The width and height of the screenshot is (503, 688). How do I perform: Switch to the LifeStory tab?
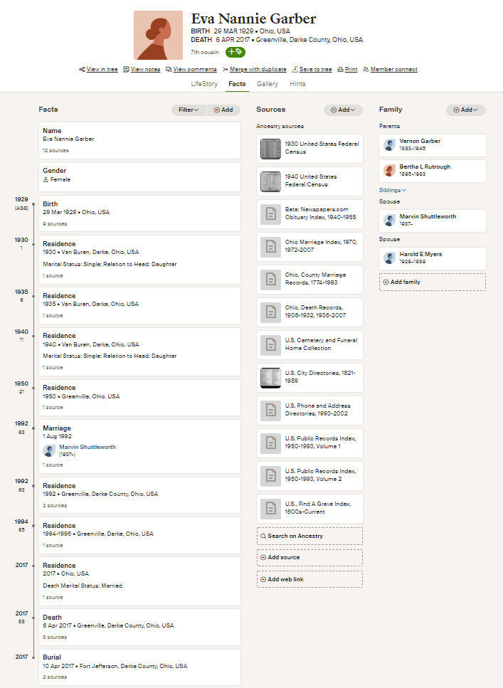coord(205,84)
